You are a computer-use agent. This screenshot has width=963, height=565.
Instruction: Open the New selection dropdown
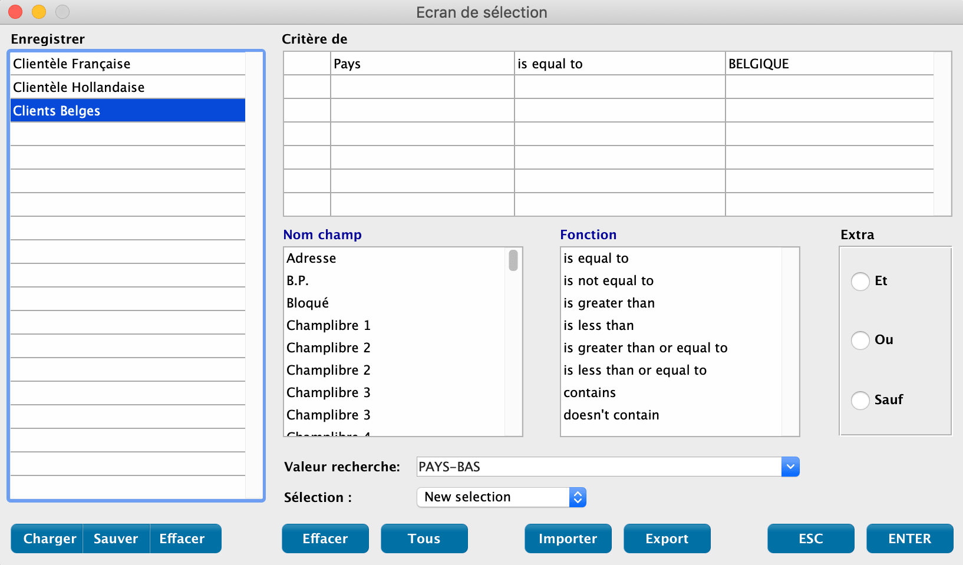click(x=502, y=497)
